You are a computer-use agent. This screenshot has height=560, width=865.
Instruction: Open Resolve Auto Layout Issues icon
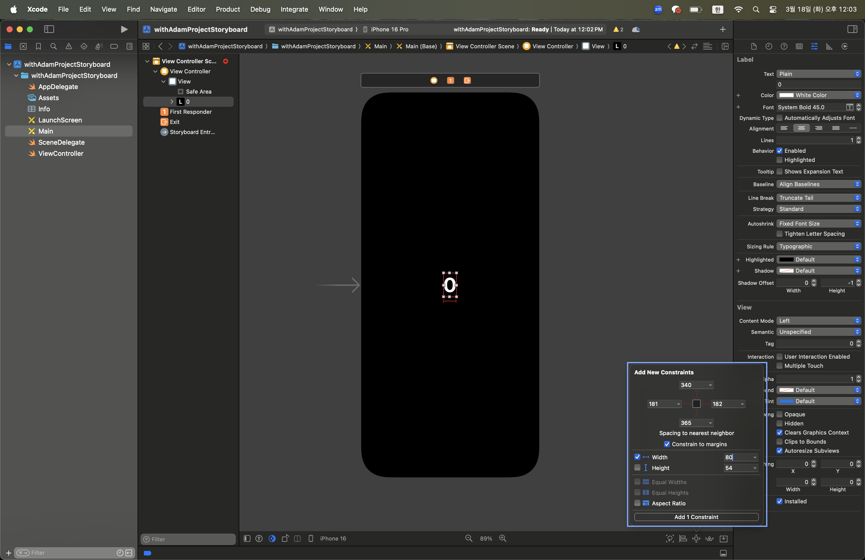click(x=709, y=539)
